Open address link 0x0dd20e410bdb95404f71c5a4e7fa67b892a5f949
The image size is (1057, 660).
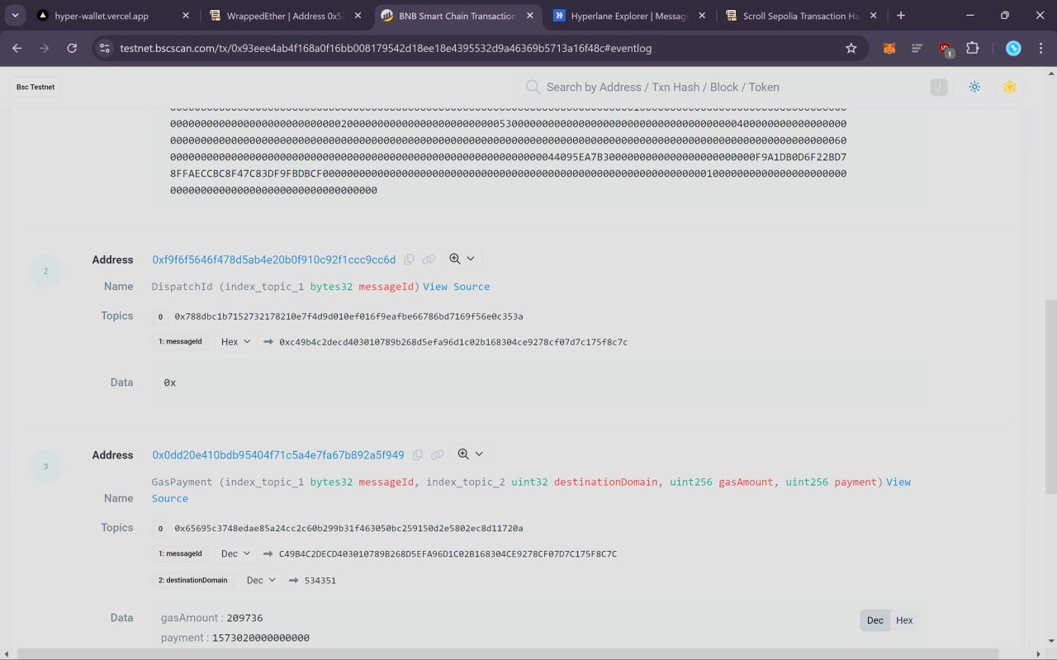pos(278,455)
